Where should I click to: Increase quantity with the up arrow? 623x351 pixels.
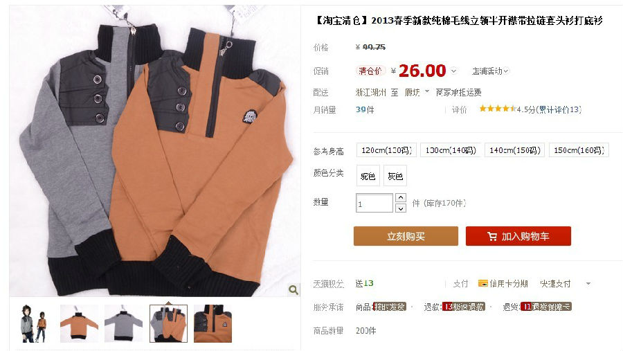click(401, 197)
